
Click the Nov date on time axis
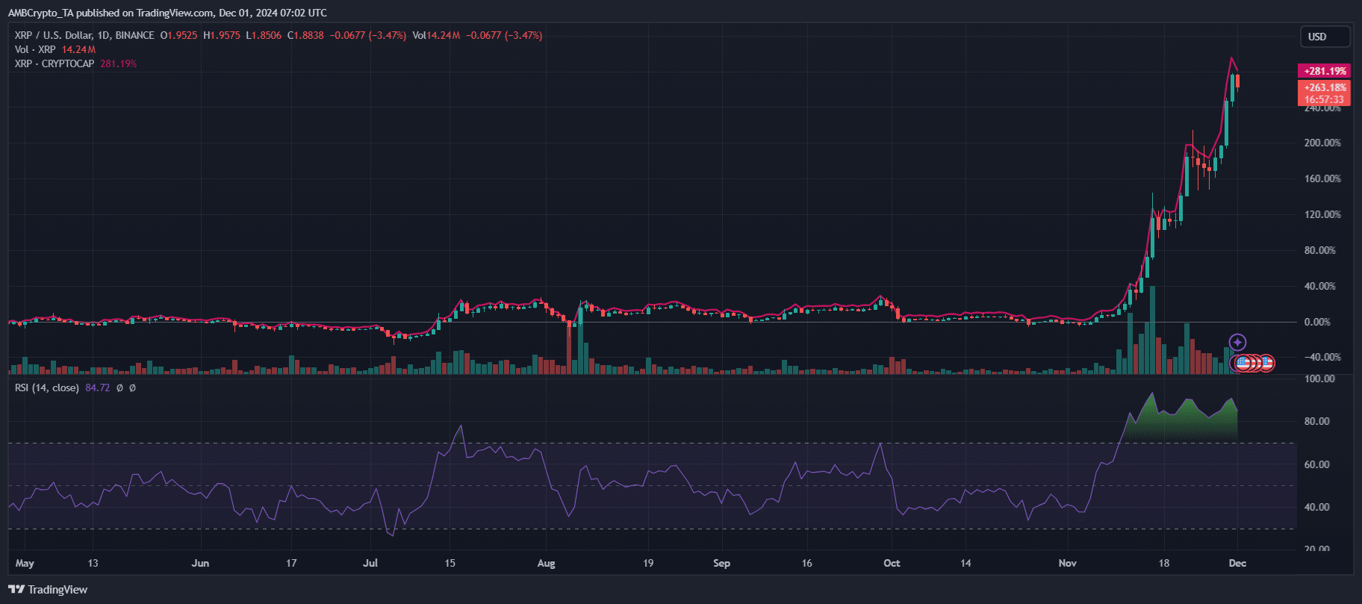(1067, 563)
